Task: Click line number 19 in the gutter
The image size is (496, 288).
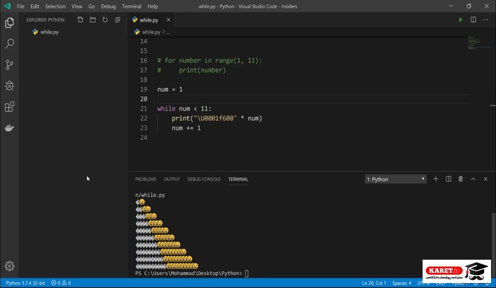Action: 144,89
